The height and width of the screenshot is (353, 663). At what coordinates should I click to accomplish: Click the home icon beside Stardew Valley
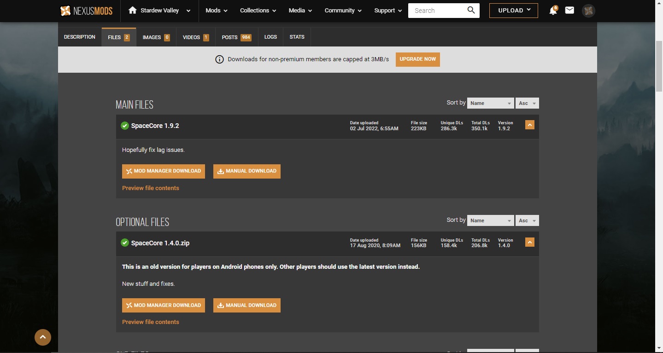pyautogui.click(x=133, y=10)
